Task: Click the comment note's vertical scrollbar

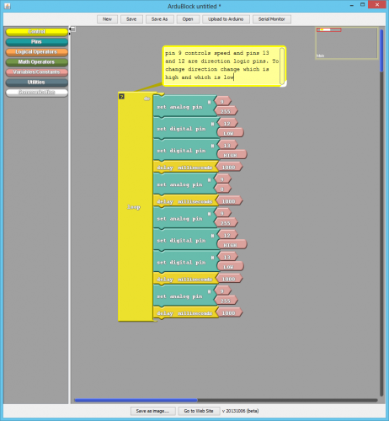Action: pyautogui.click(x=282, y=67)
